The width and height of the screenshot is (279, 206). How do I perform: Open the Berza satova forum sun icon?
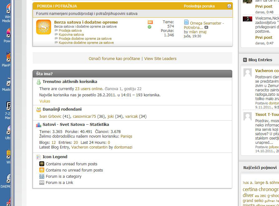43,27
